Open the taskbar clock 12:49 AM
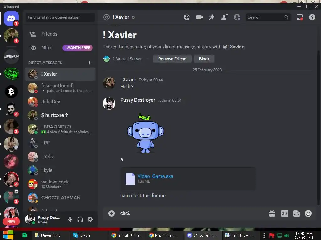 [304, 235]
